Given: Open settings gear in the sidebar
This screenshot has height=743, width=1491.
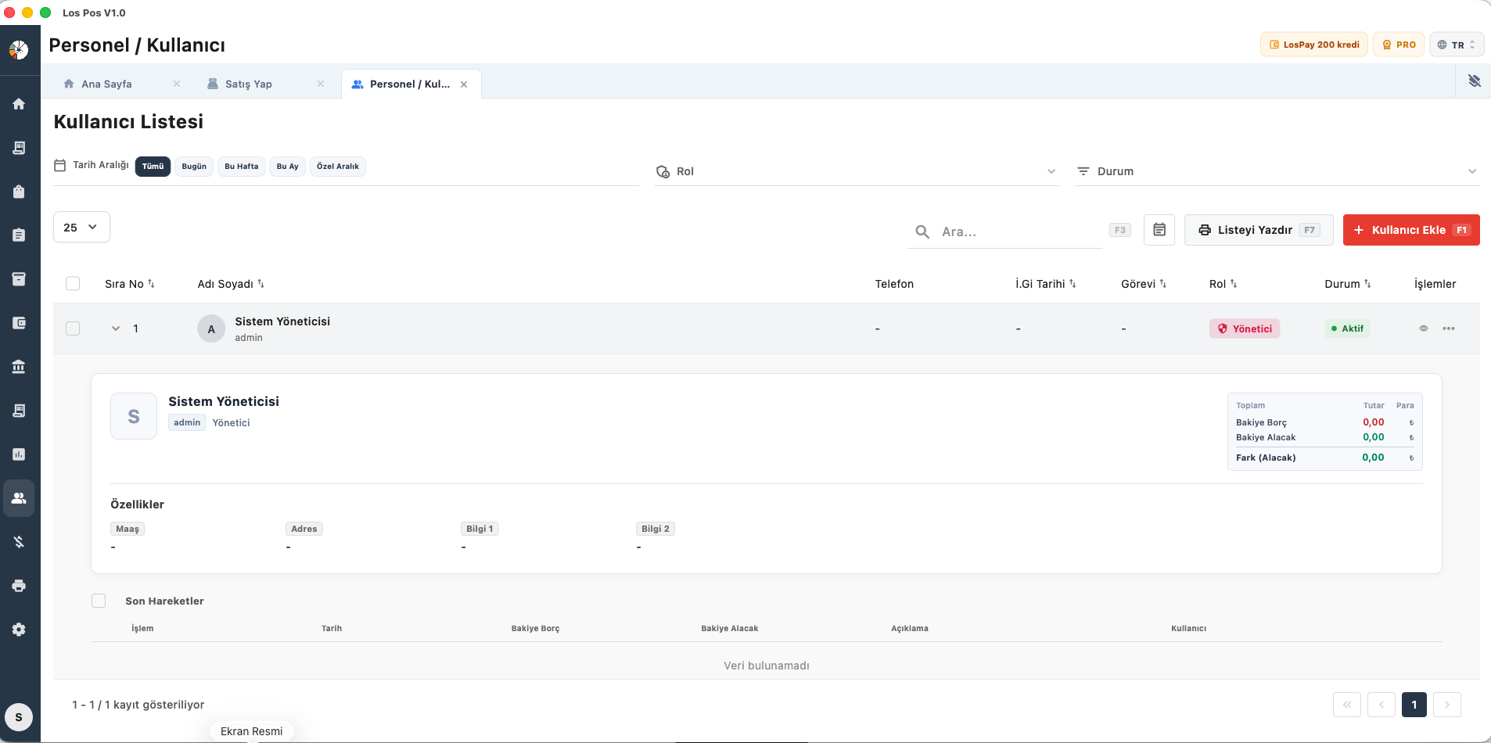Looking at the screenshot, I should click(x=19, y=630).
